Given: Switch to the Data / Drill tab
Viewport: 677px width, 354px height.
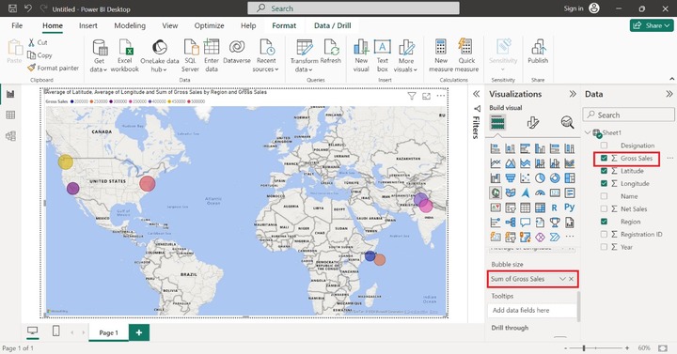Looking at the screenshot, I should pyautogui.click(x=333, y=25).
